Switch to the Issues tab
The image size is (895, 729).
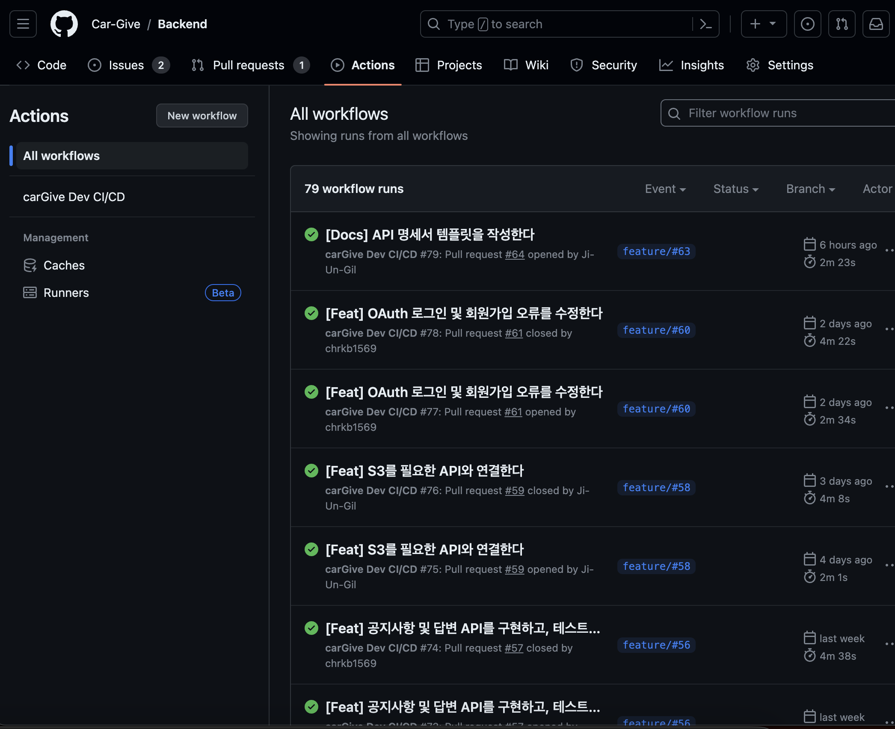click(129, 65)
